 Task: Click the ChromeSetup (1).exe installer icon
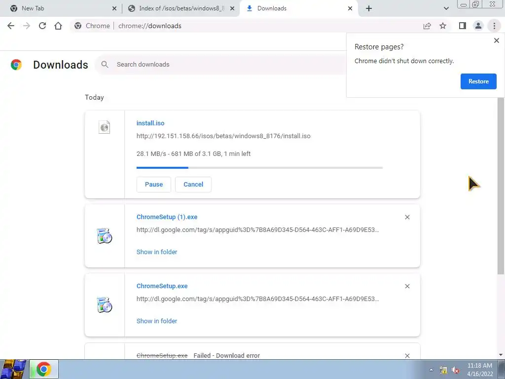(105, 236)
